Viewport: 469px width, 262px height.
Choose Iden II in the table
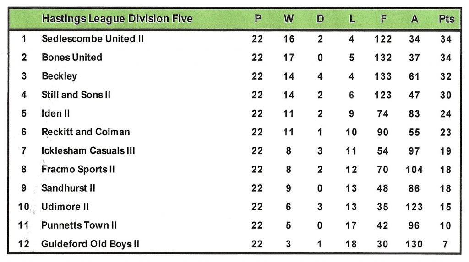pyautogui.click(x=55, y=113)
